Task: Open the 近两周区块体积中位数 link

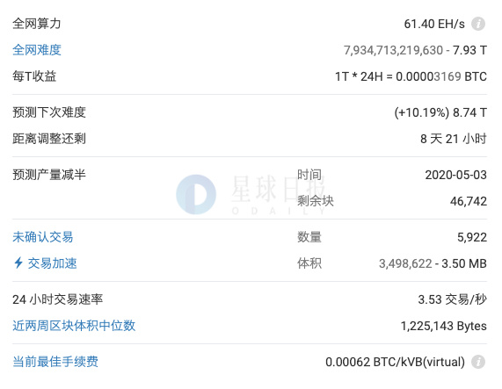Action: click(x=74, y=326)
